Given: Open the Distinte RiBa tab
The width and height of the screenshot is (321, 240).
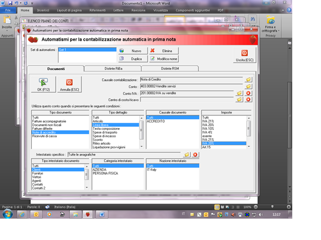Looking at the screenshot, I should pyautogui.click(x=113, y=68).
